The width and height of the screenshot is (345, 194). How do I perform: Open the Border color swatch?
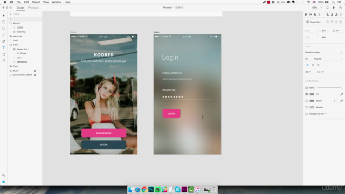(312, 101)
